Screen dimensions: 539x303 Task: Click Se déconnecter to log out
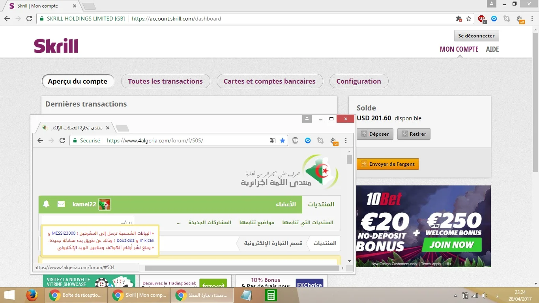point(476,36)
